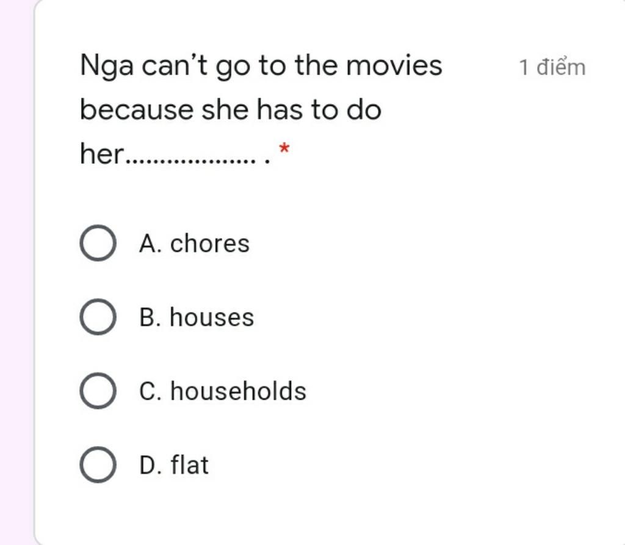Tap the "C. households" answer label
625x545 pixels.
[x=222, y=391]
